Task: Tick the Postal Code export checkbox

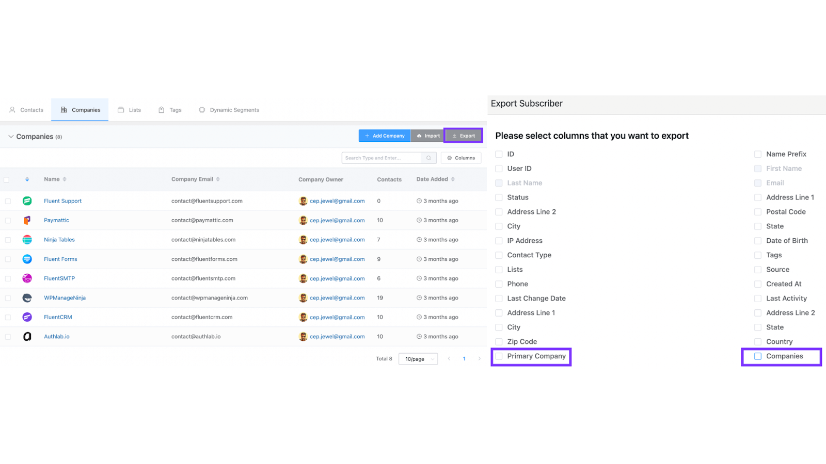Action: (758, 212)
